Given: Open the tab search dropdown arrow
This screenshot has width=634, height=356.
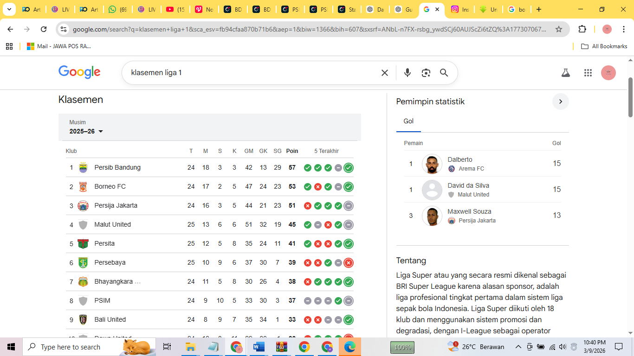Looking at the screenshot, I should [x=9, y=9].
